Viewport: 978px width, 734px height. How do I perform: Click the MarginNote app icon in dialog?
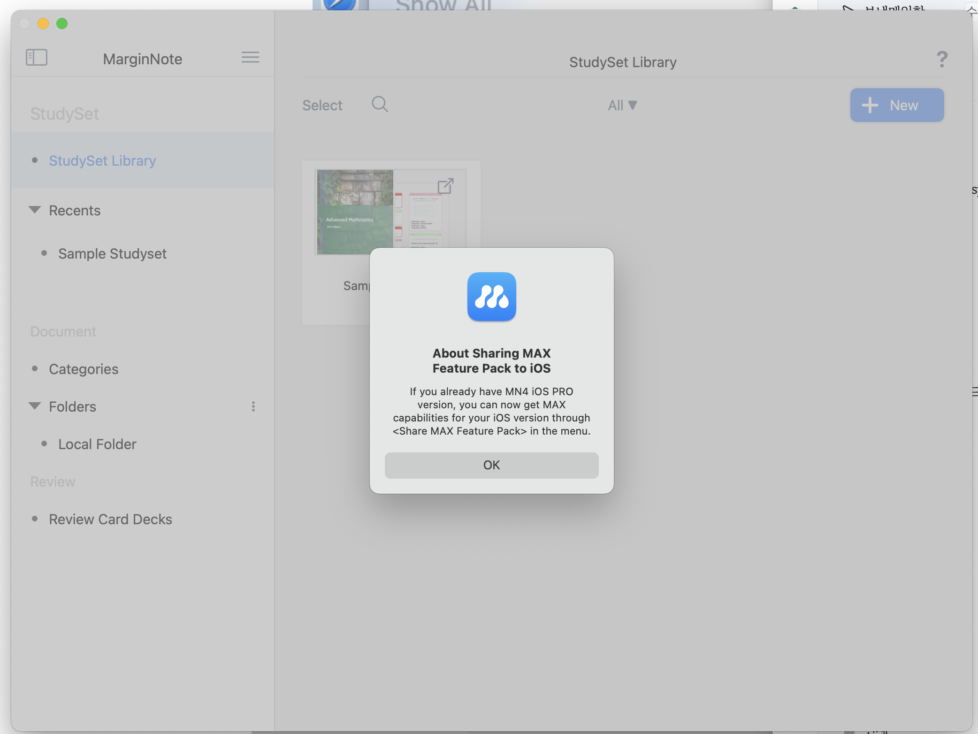[x=491, y=297]
